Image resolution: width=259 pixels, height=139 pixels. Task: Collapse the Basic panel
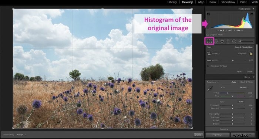pos(253,77)
